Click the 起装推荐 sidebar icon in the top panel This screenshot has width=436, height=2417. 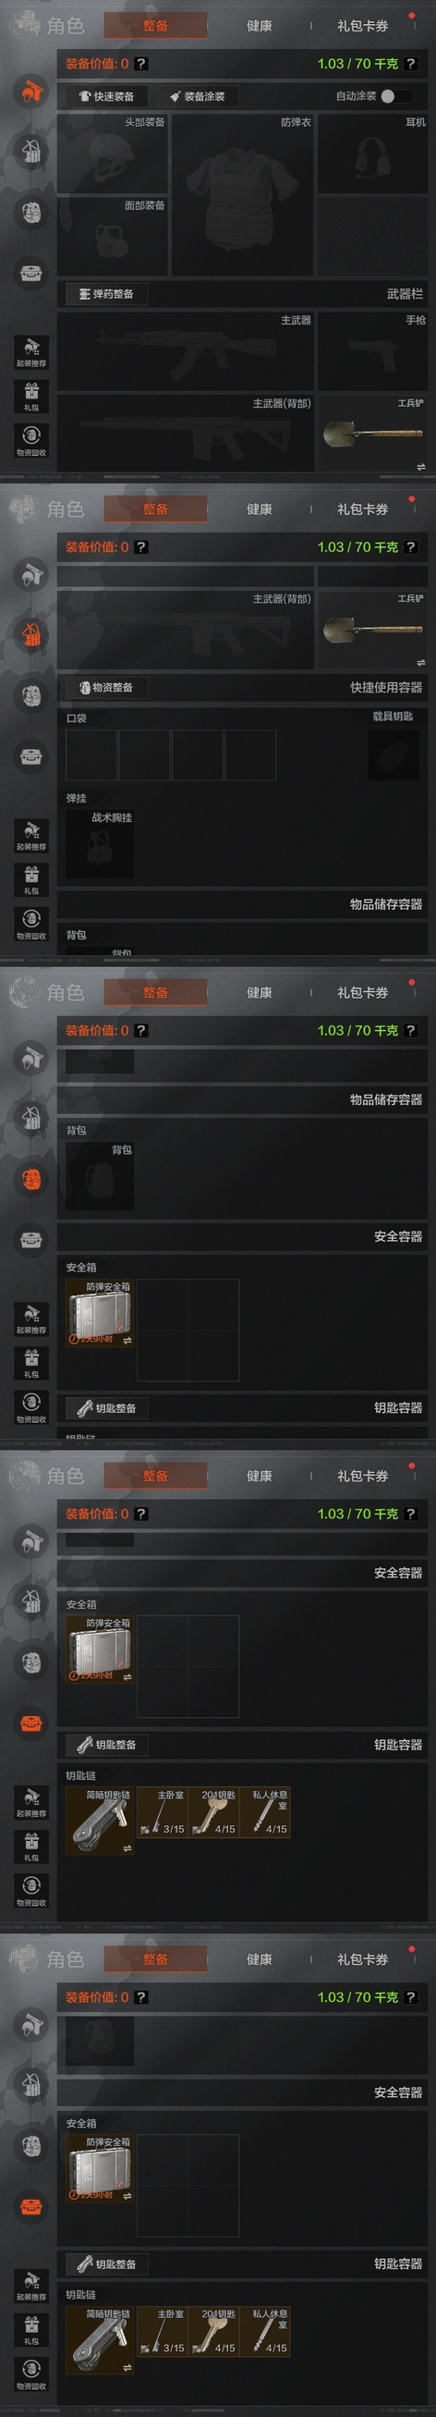point(32,352)
